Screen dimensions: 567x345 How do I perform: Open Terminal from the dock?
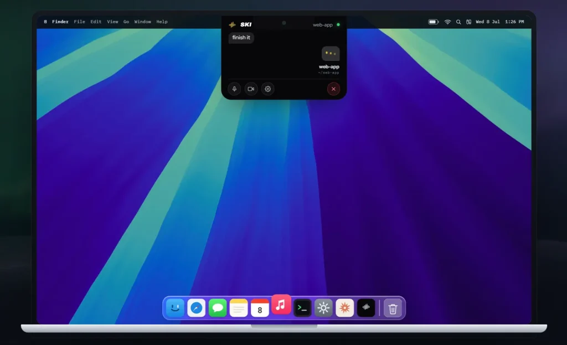302,308
